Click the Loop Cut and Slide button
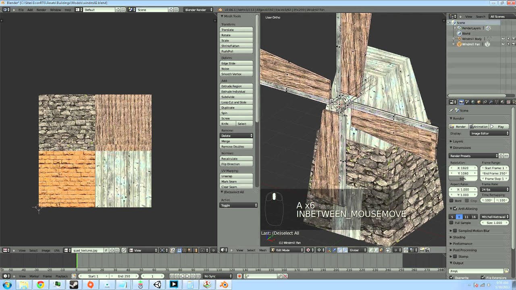516x290 pixels. coord(237,102)
